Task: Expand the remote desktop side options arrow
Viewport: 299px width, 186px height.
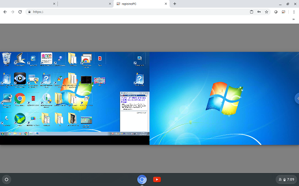Action: pos(297,98)
